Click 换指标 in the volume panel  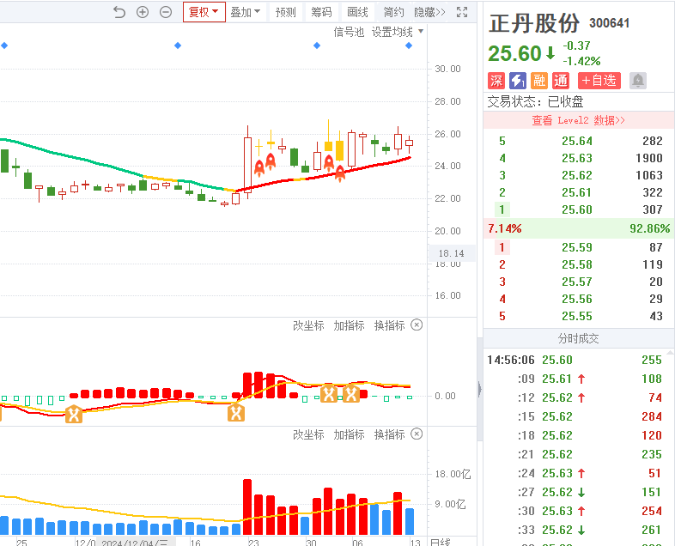(x=389, y=434)
